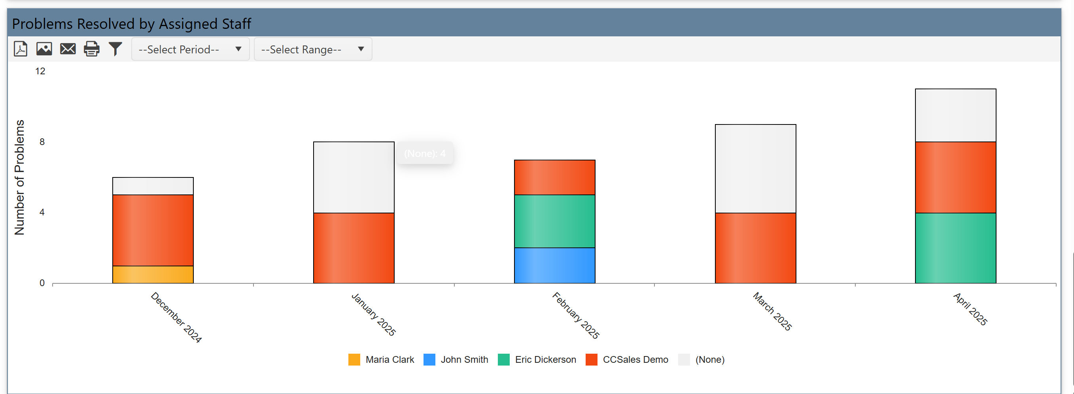
Task: Click the save as image icon
Action: [x=44, y=49]
